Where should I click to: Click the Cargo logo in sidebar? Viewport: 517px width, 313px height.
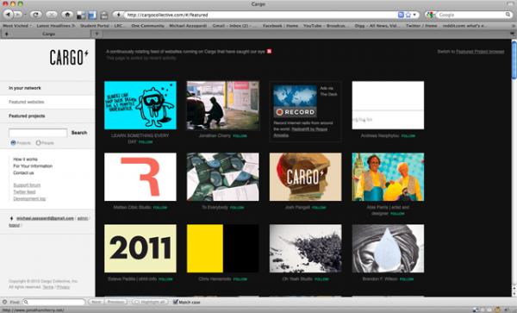(69, 58)
